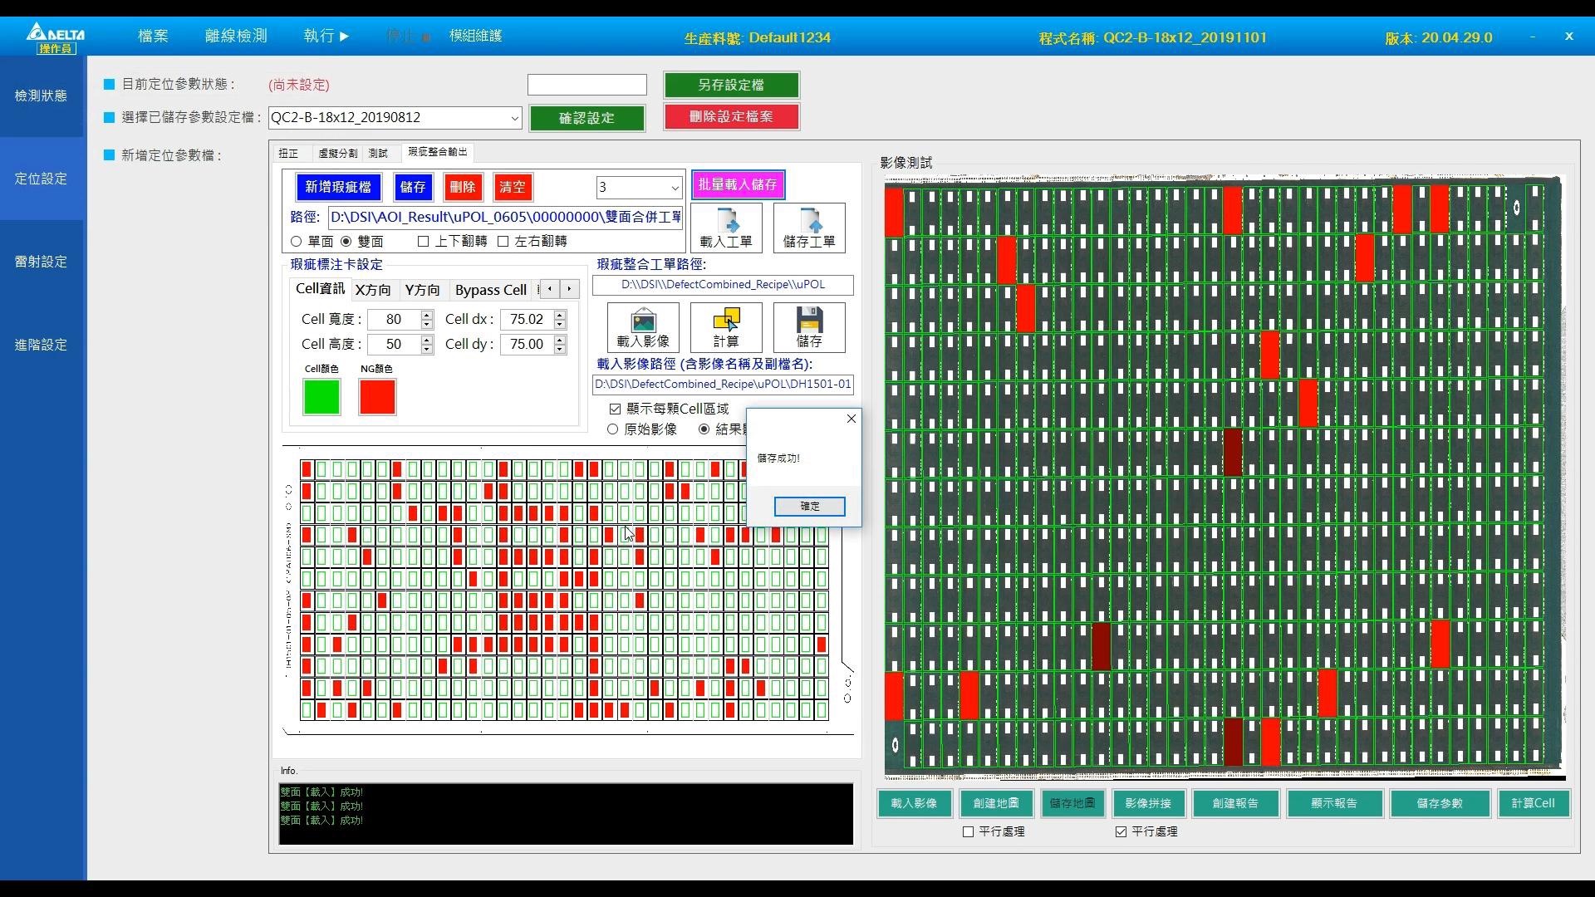1595x897 pixels.
Task: Expand the dropdown showing value 3
Action: click(675, 188)
